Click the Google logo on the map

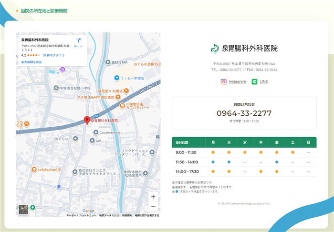pos(88,211)
